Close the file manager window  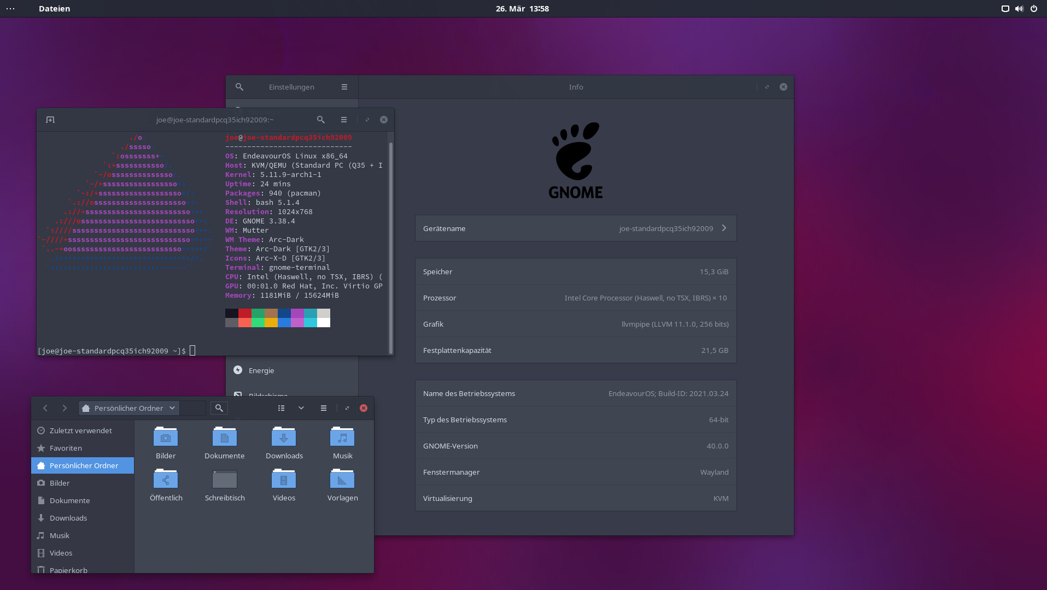[x=364, y=408]
